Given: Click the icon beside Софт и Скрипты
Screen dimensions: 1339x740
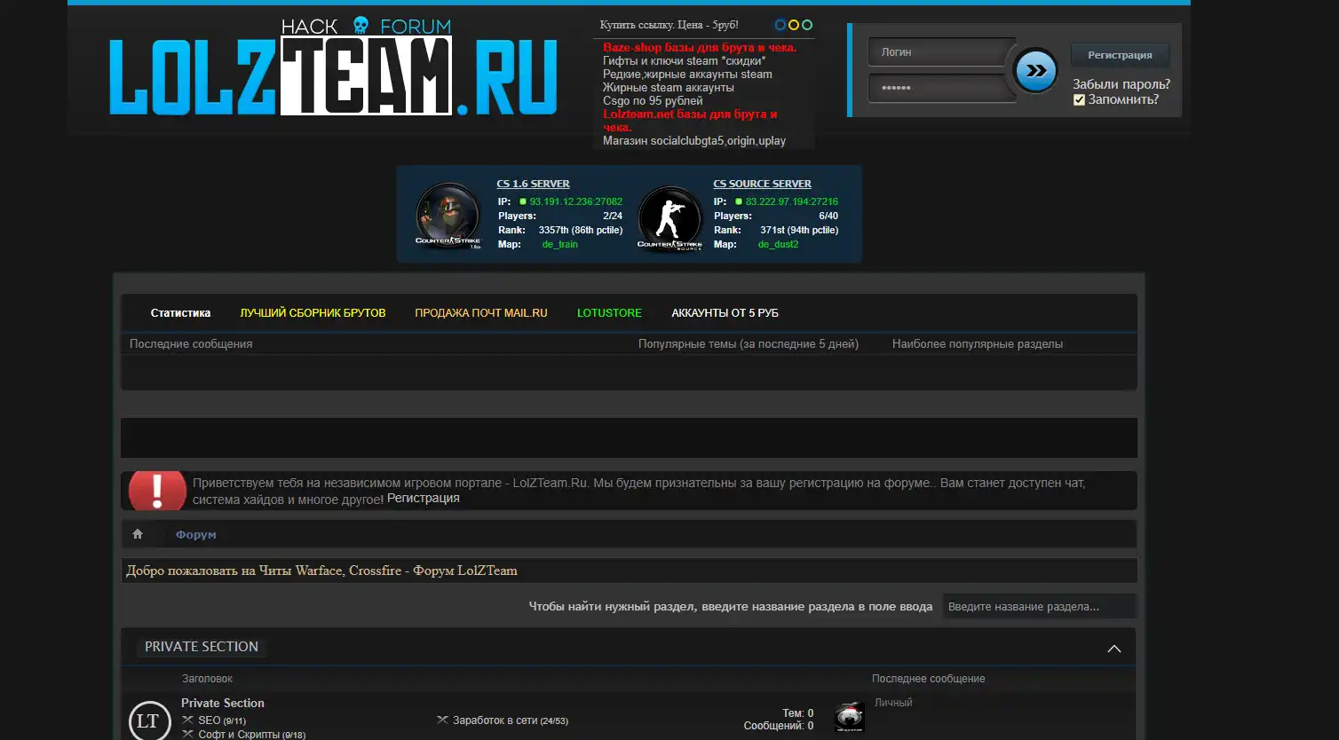Looking at the screenshot, I should [187, 734].
